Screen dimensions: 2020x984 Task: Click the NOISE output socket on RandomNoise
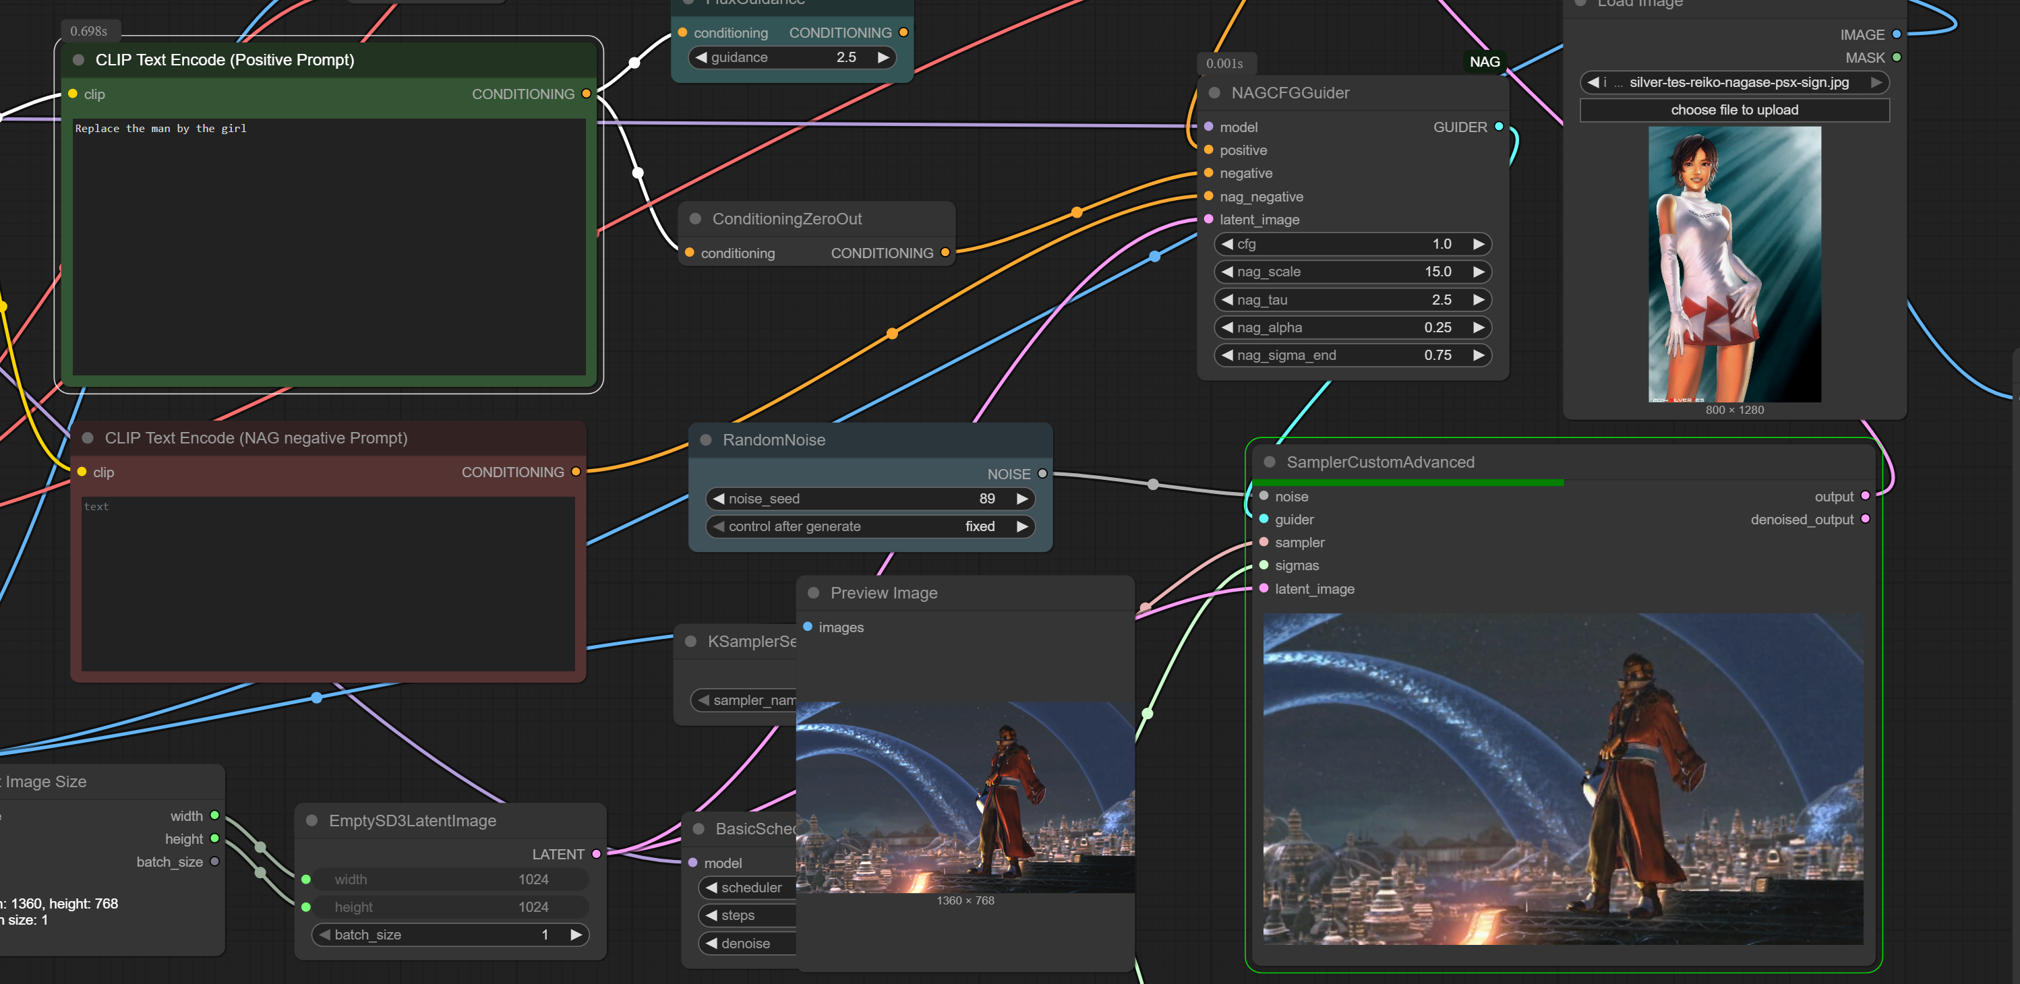coord(1042,474)
